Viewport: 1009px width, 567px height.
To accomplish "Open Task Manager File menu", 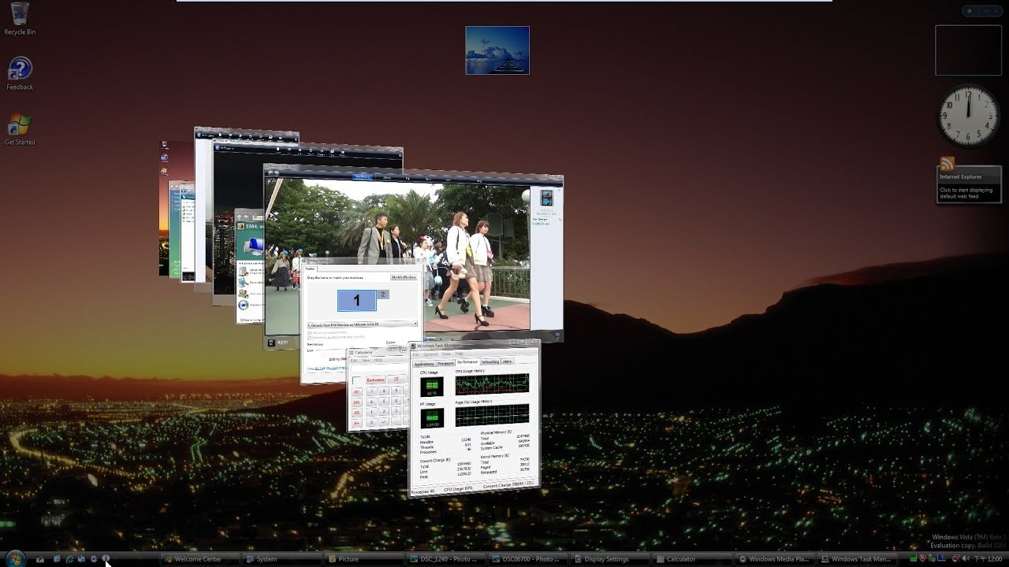I will pos(415,354).
